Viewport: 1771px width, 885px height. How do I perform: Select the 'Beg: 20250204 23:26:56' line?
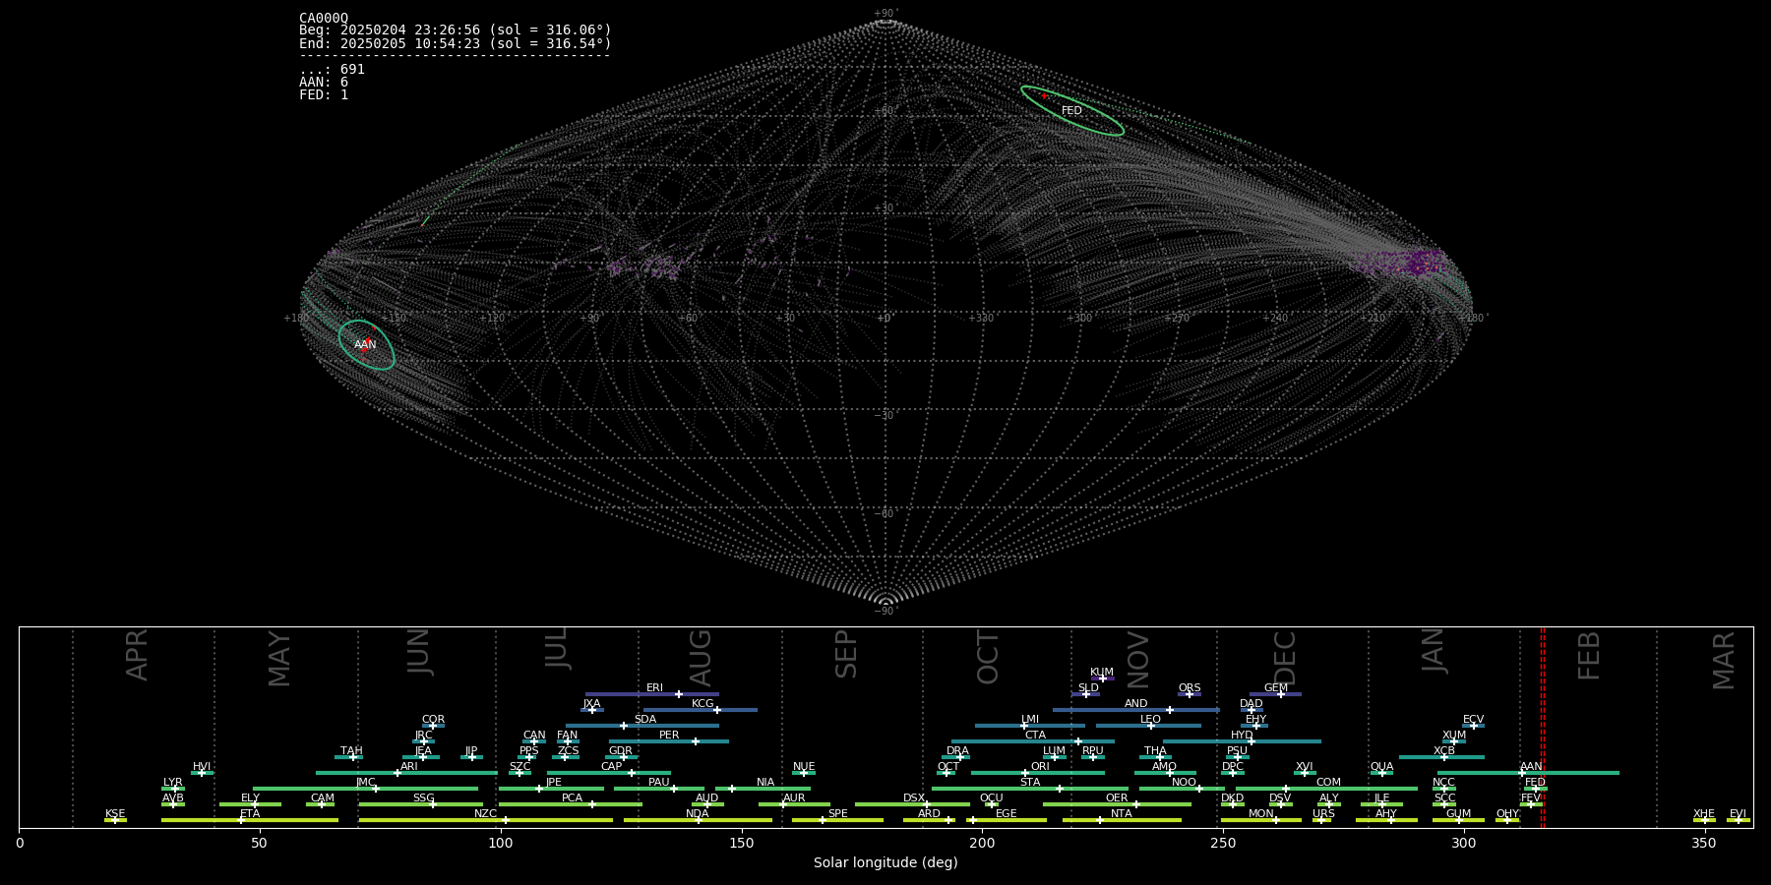pyautogui.click(x=456, y=30)
